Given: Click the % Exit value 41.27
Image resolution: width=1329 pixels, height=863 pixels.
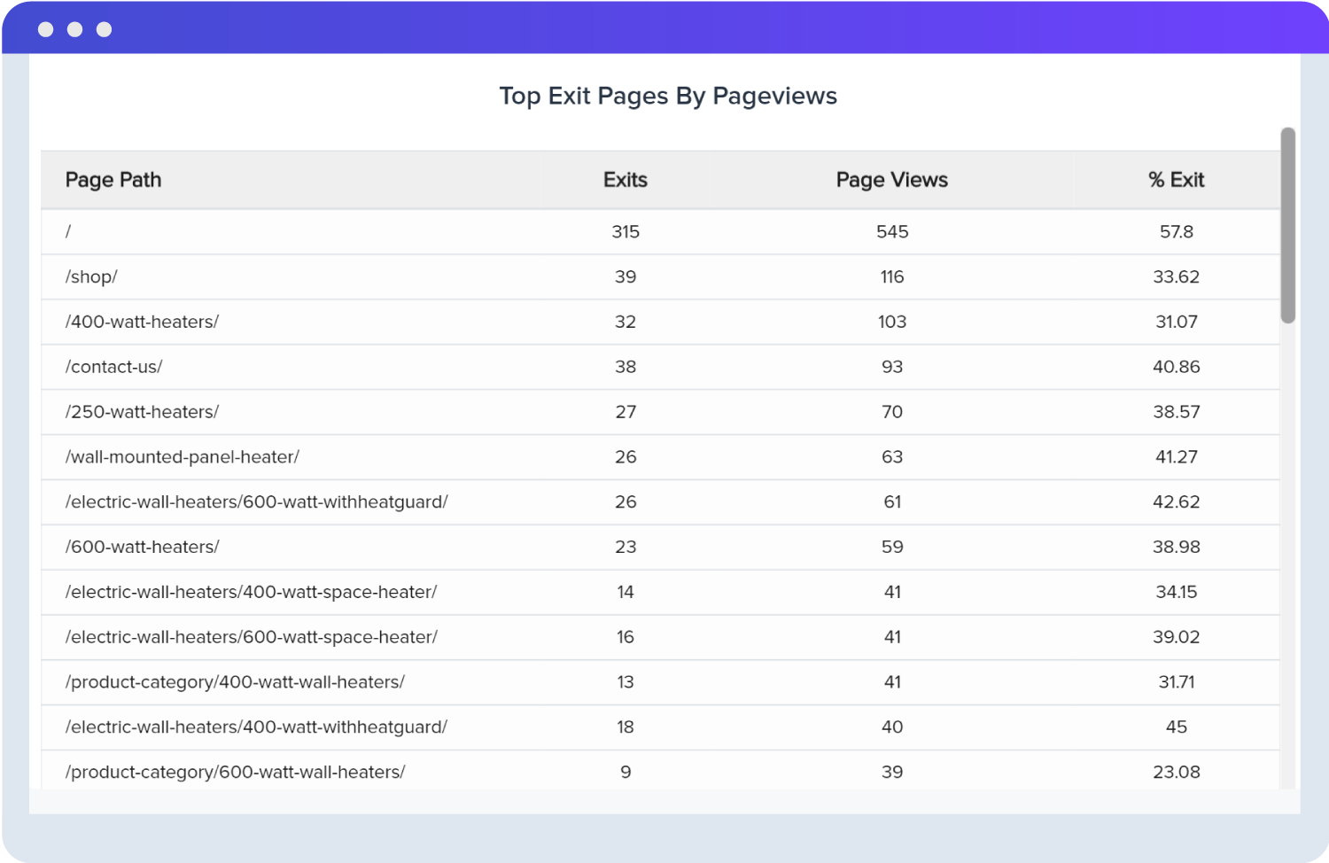Looking at the screenshot, I should click(x=1177, y=457).
